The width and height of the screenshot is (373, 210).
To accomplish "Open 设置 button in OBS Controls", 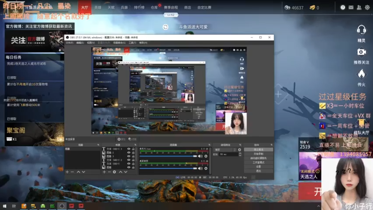I will click(x=259, y=167).
